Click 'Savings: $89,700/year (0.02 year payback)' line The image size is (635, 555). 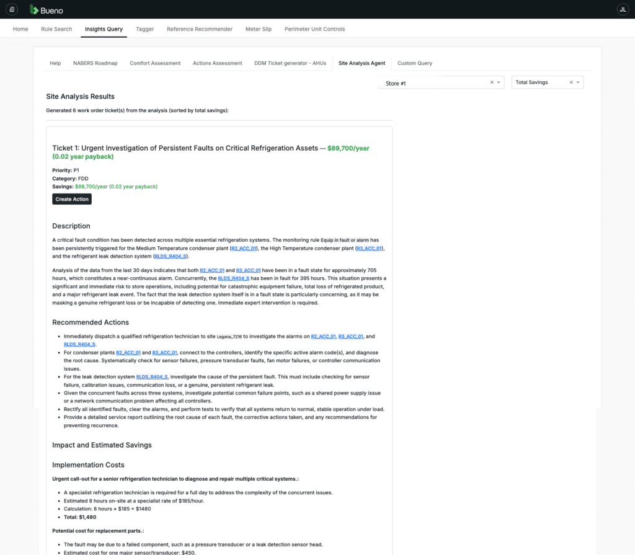pos(105,187)
